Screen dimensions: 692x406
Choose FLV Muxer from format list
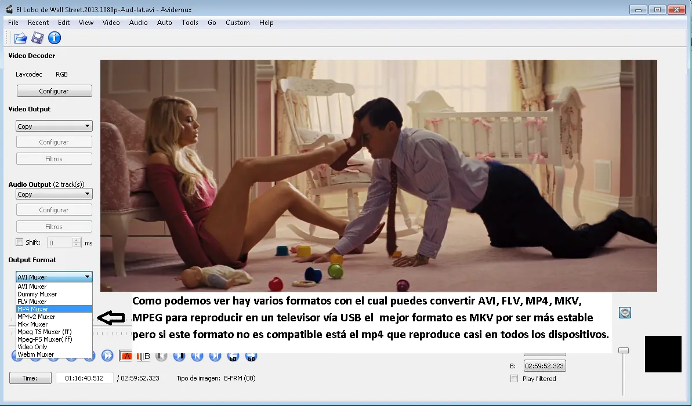(x=54, y=302)
